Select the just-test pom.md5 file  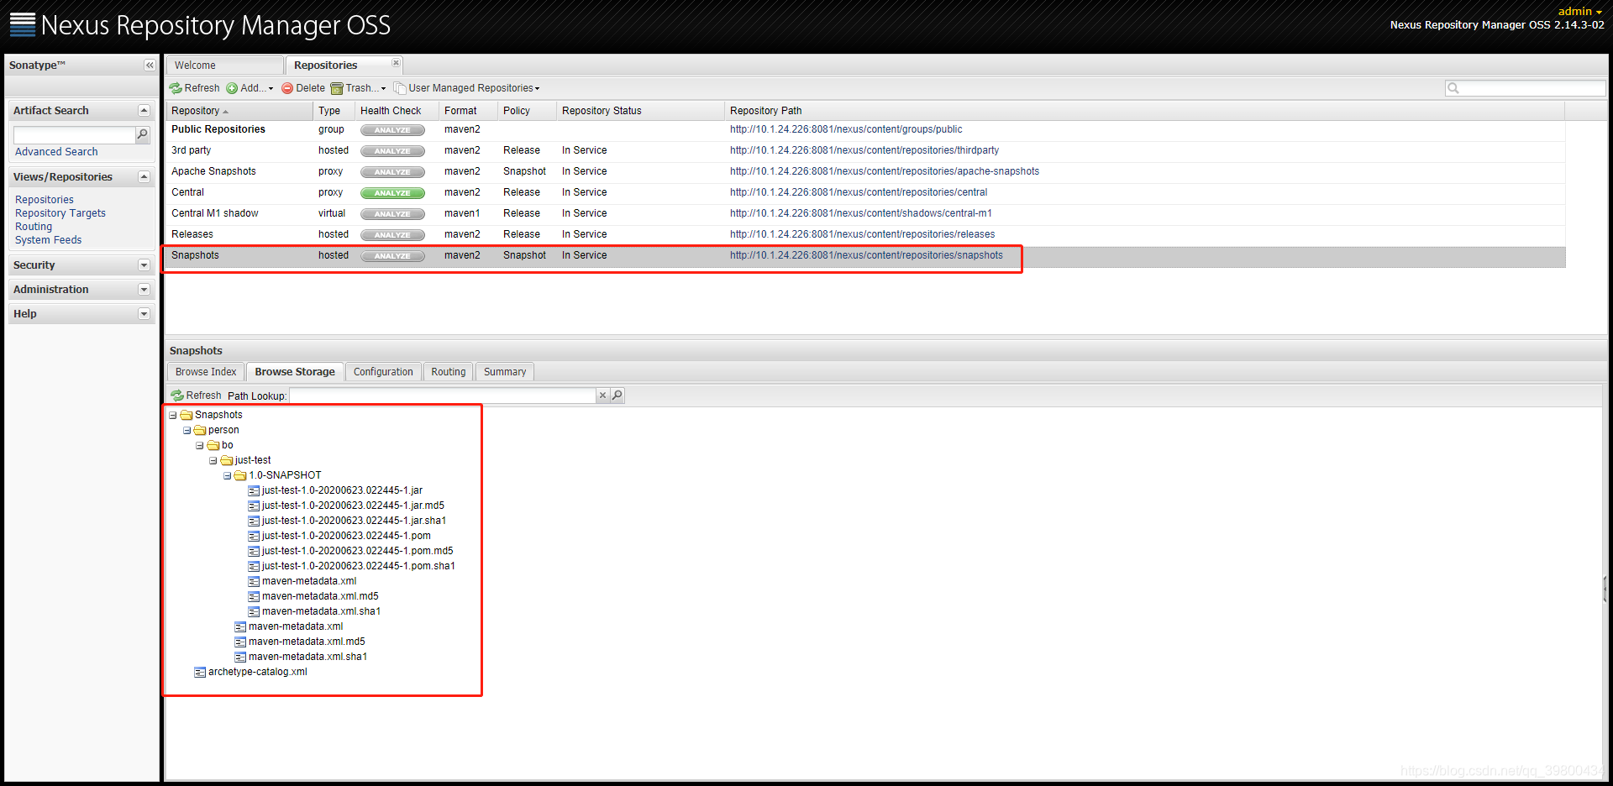357,551
